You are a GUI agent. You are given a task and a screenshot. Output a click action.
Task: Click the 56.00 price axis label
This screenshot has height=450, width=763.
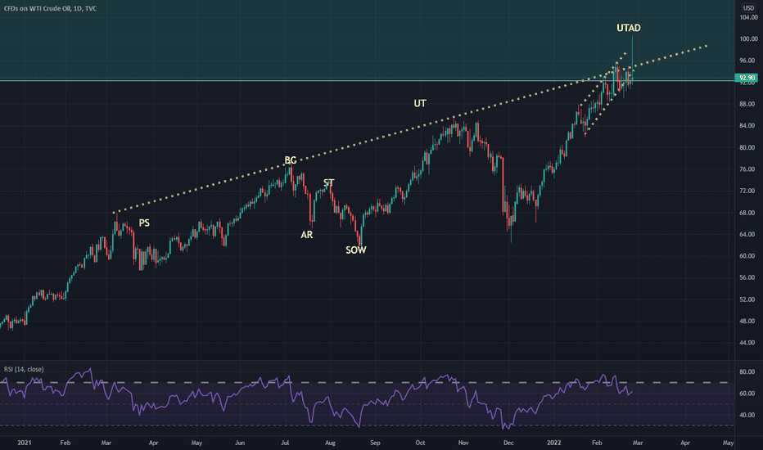[748, 277]
